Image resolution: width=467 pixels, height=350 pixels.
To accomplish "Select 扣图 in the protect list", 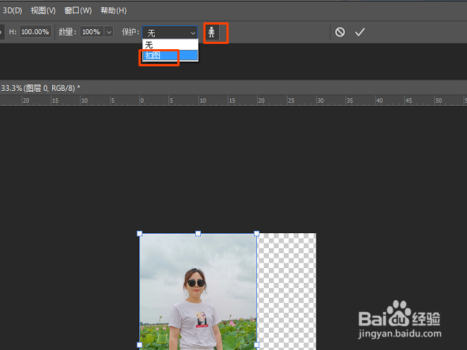I will (x=170, y=55).
